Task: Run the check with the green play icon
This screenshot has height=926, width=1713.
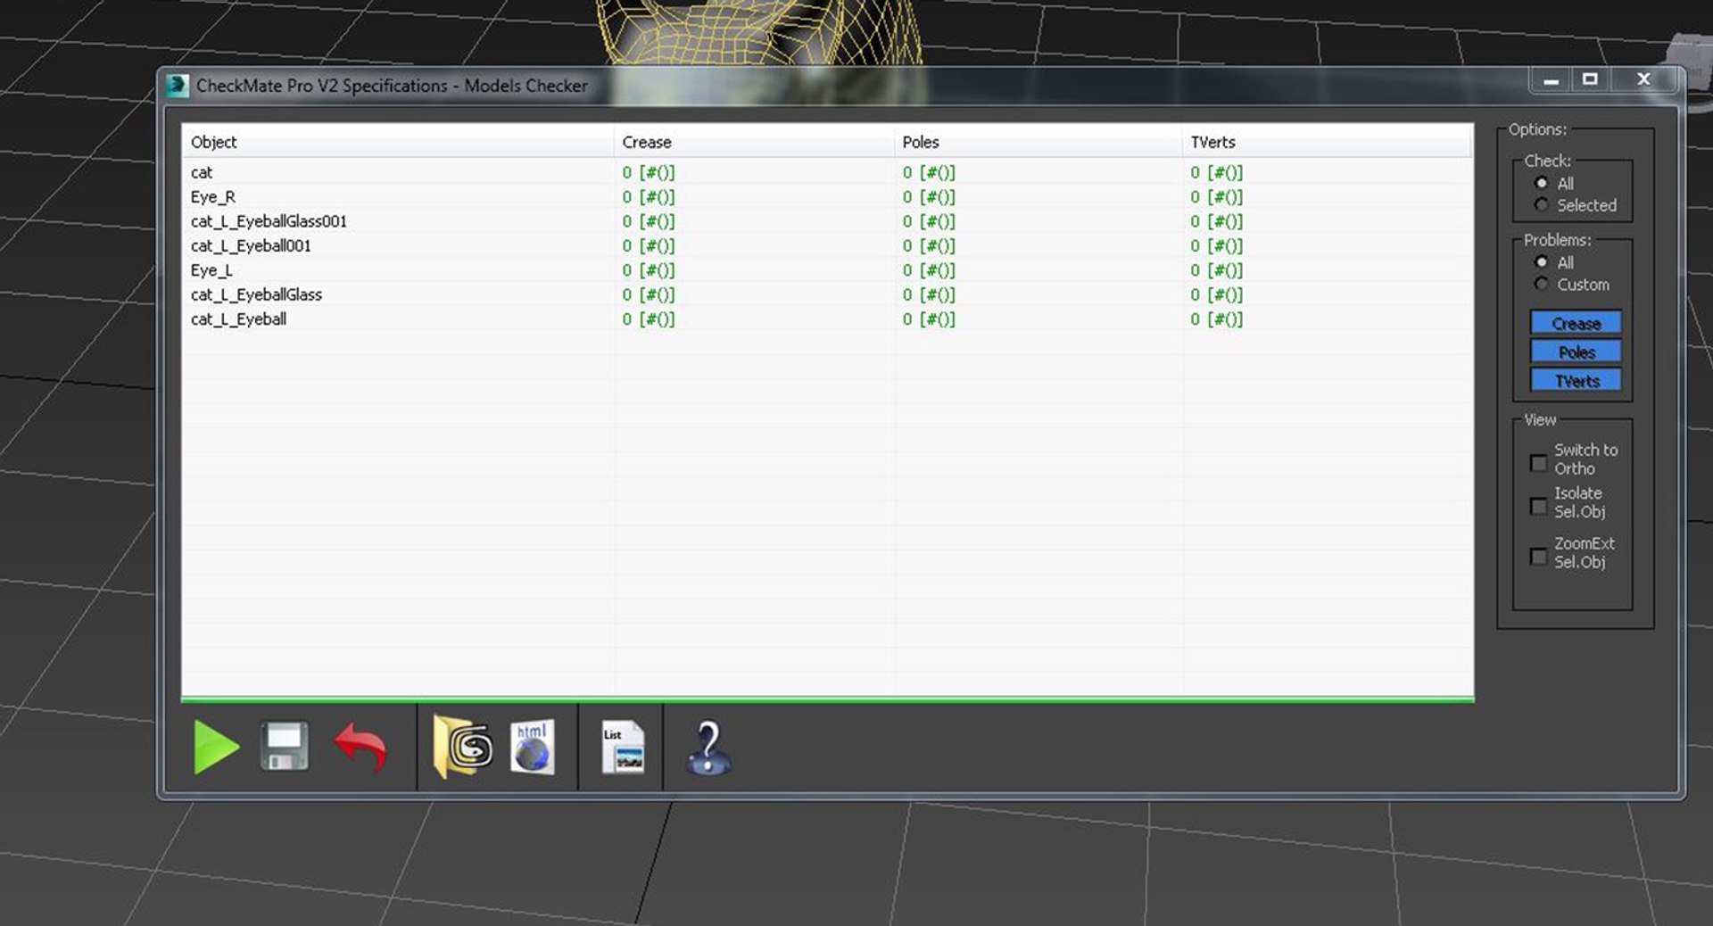Action: (x=216, y=747)
